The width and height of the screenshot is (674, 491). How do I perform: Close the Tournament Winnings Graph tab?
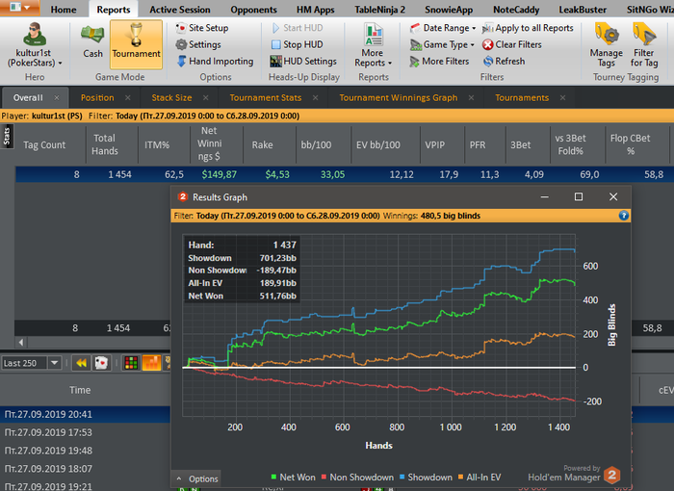pyautogui.click(x=471, y=98)
